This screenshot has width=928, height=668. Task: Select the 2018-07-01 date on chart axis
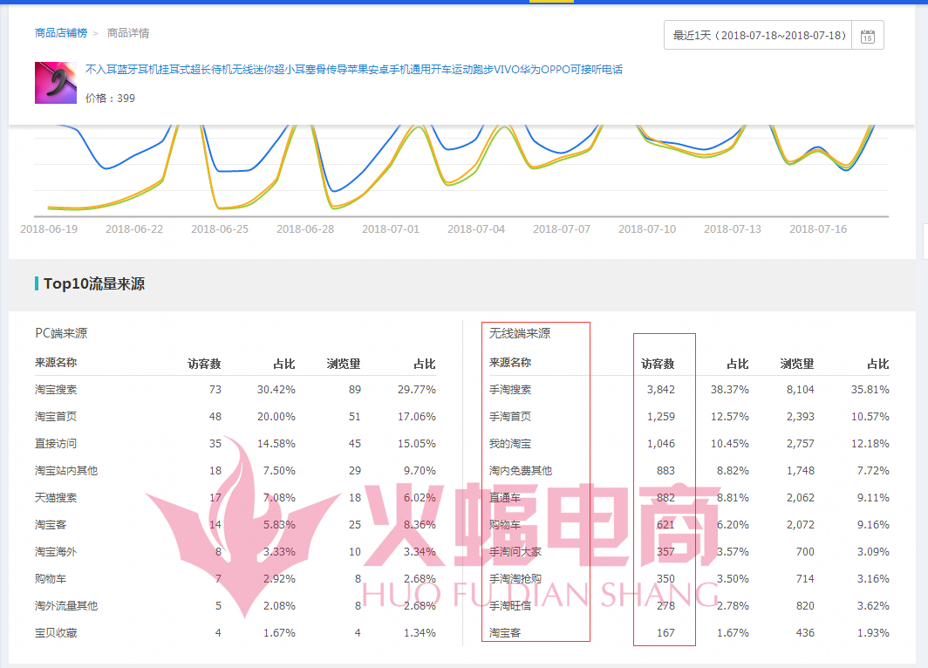pyautogui.click(x=391, y=229)
